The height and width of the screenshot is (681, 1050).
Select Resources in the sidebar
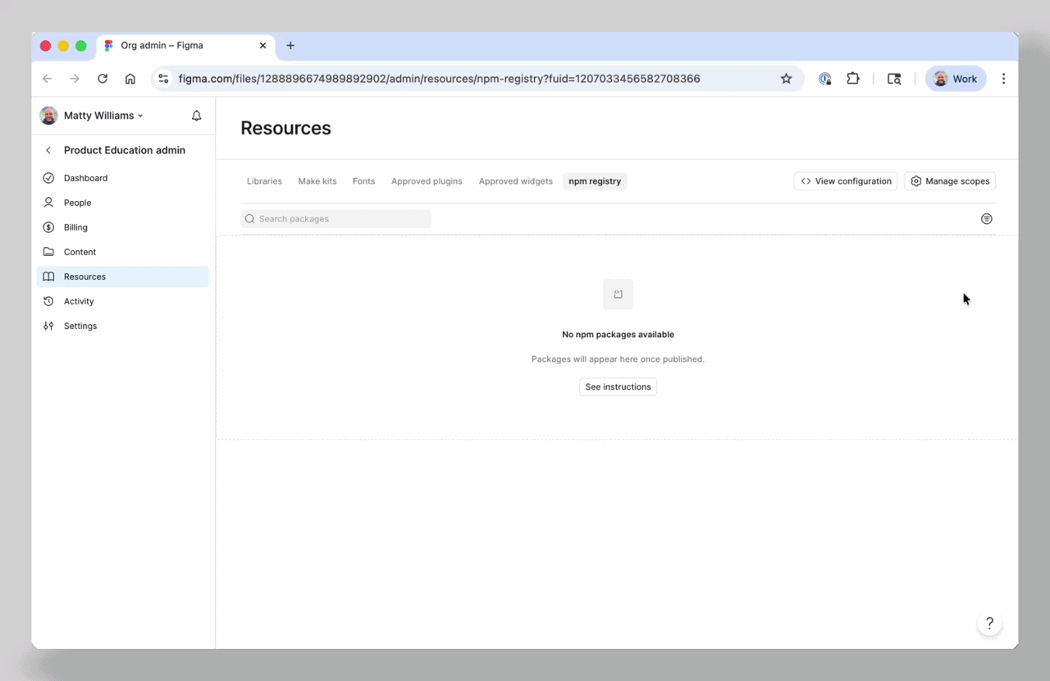(123, 277)
